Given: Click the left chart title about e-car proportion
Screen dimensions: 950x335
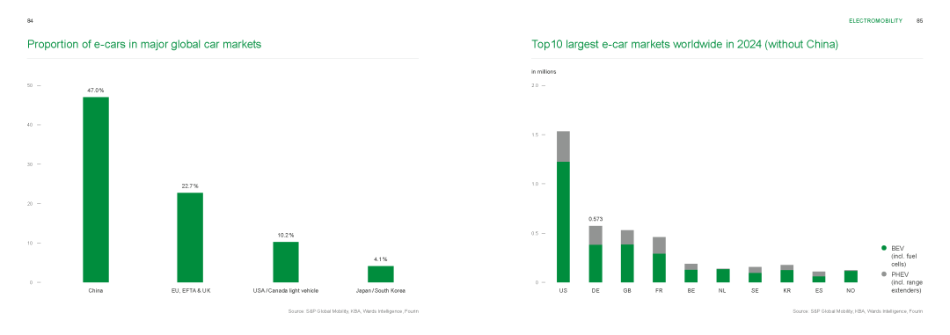Looking at the screenshot, I should coord(144,44).
